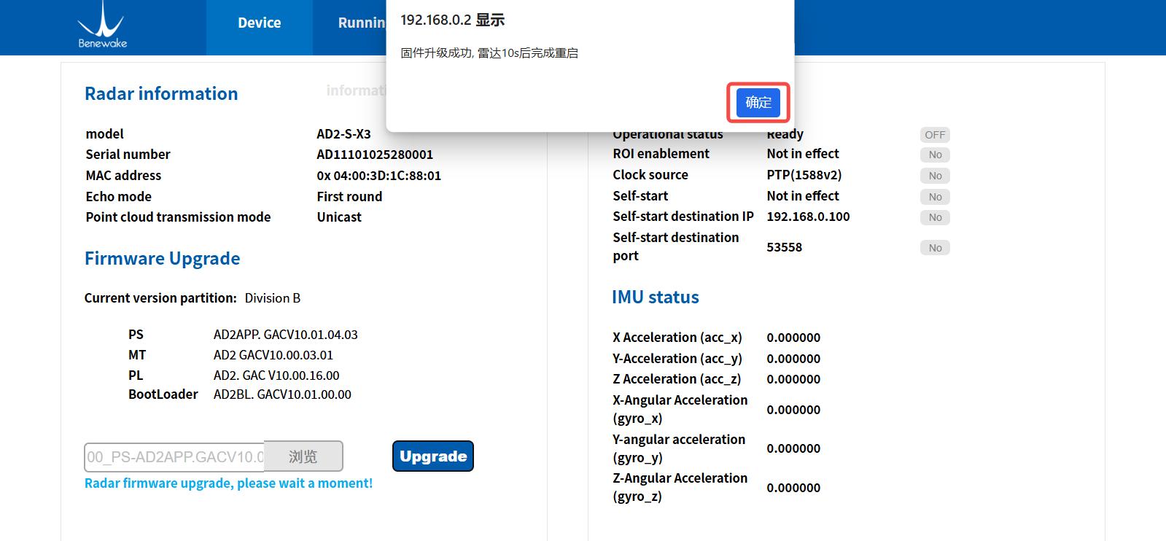Toggle the ROI enablement switch

pos(935,155)
